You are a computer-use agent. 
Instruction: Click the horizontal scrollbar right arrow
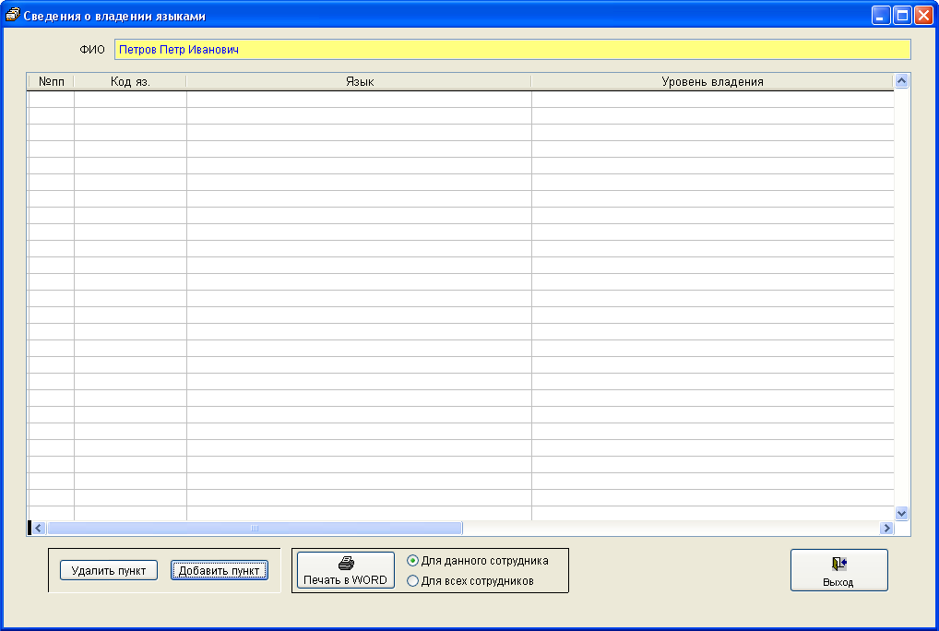[887, 528]
